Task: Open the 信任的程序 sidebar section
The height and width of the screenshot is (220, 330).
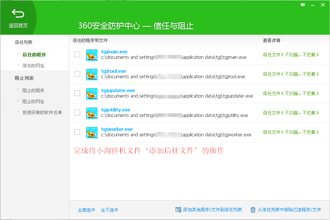Action: [x=34, y=55]
